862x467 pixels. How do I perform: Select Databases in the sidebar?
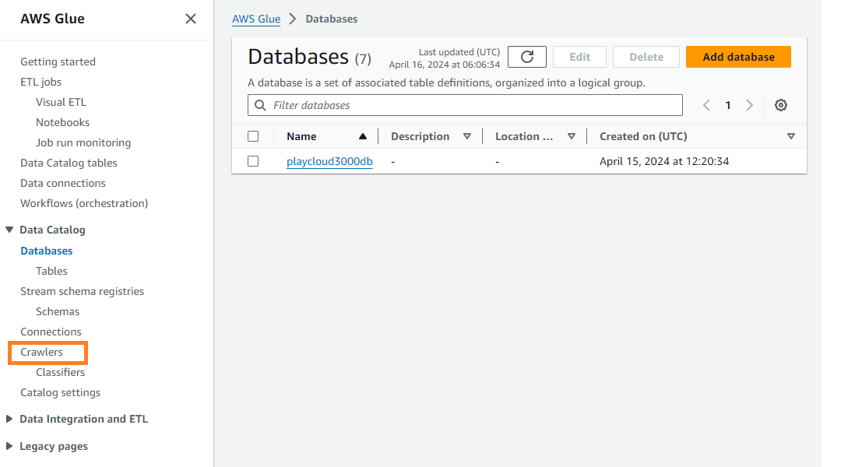click(46, 251)
